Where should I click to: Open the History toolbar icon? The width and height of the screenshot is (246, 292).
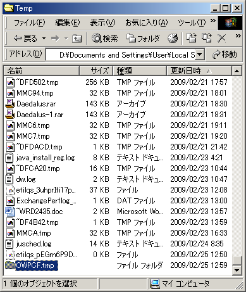173,39
